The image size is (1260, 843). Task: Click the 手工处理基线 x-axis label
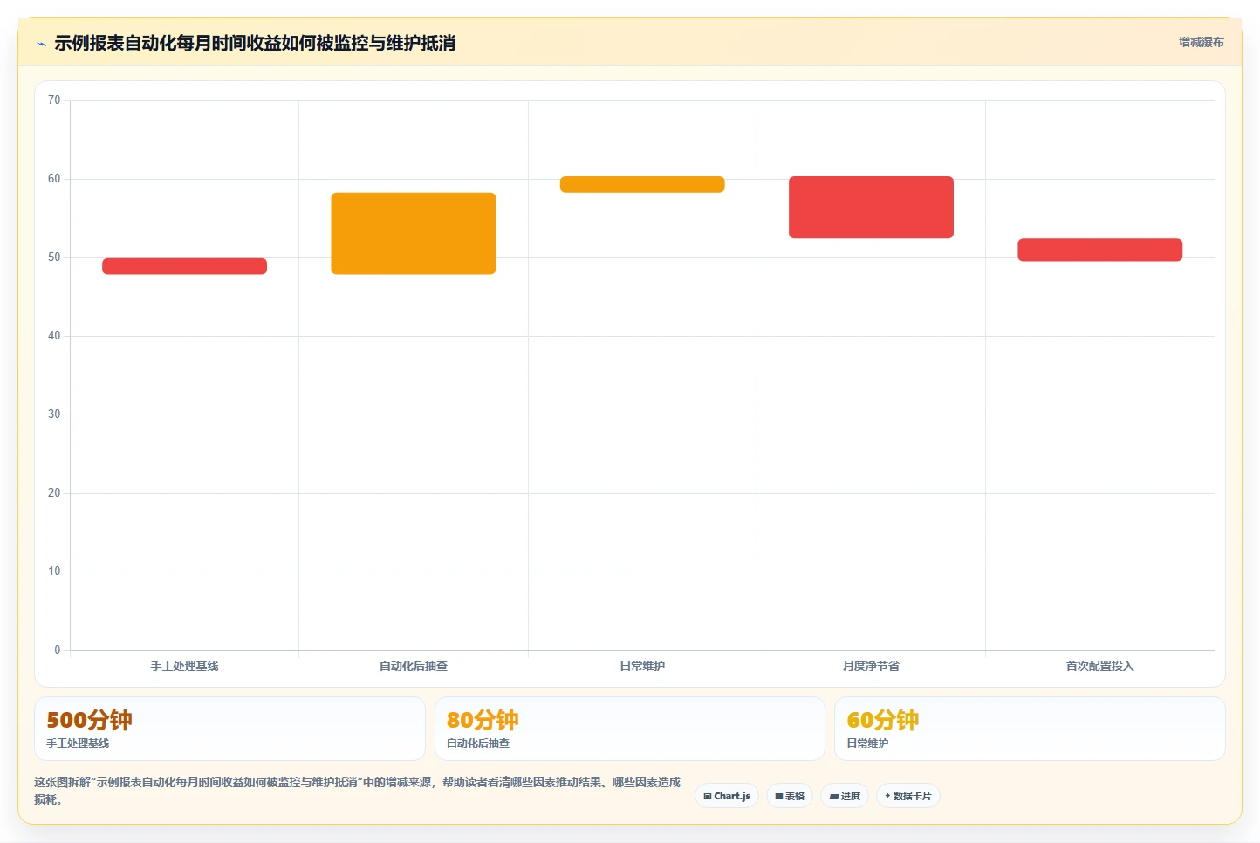(184, 666)
